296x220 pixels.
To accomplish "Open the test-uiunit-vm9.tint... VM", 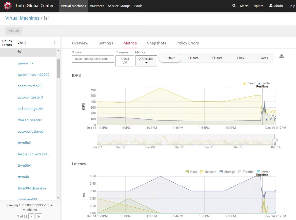I will click(x=34, y=154).
